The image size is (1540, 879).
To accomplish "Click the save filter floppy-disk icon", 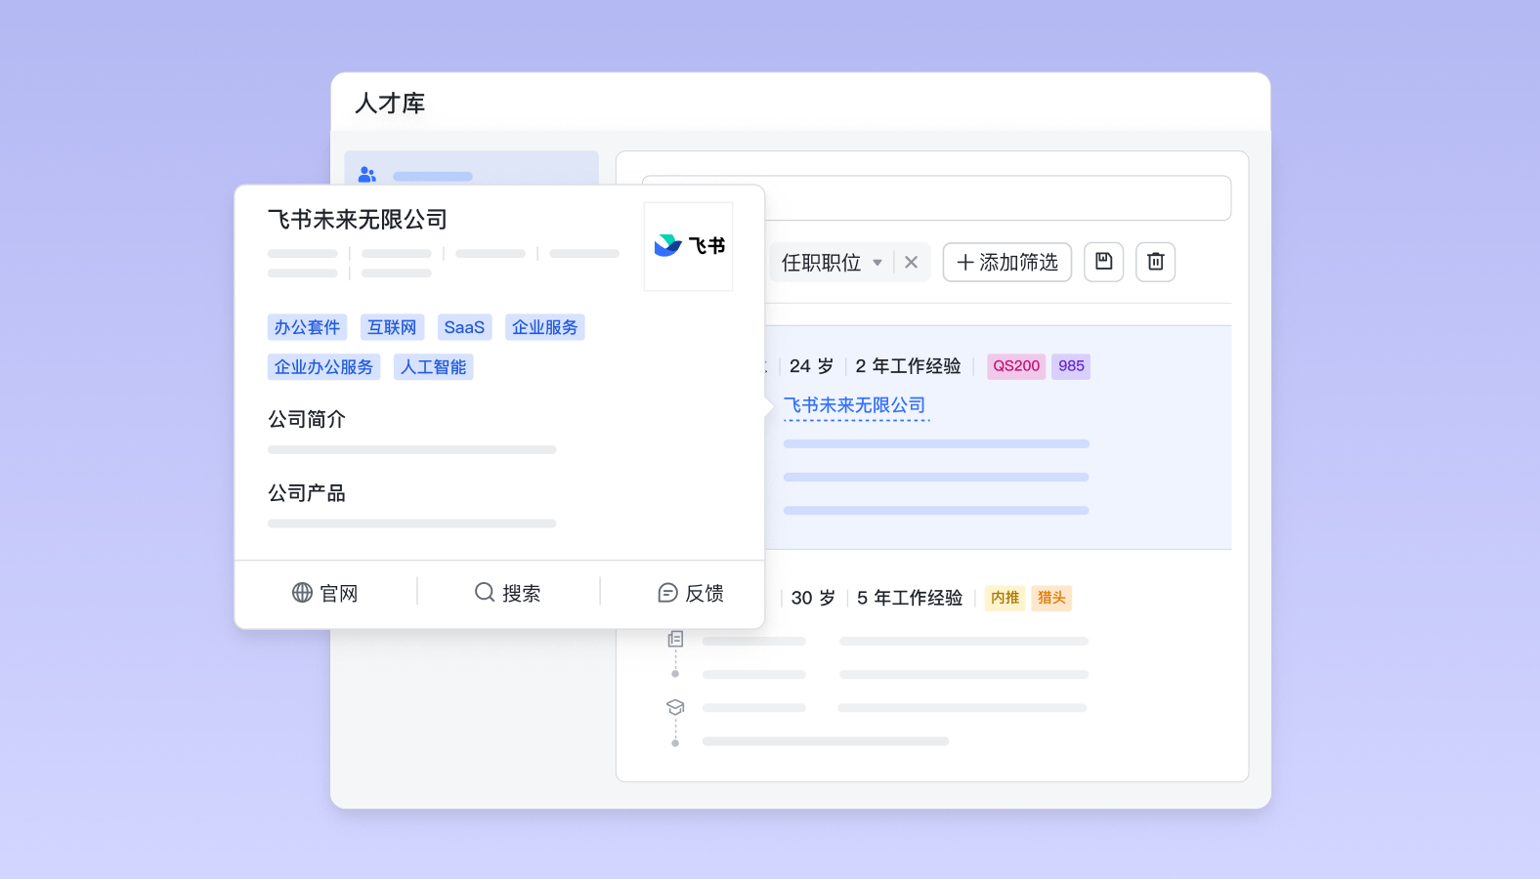I will 1103,262.
